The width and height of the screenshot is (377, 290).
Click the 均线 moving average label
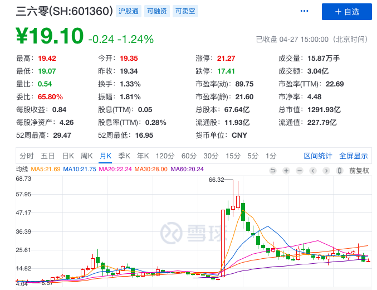tap(22, 169)
